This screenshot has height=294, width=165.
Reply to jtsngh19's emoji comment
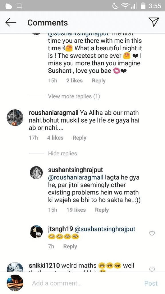point(70,246)
